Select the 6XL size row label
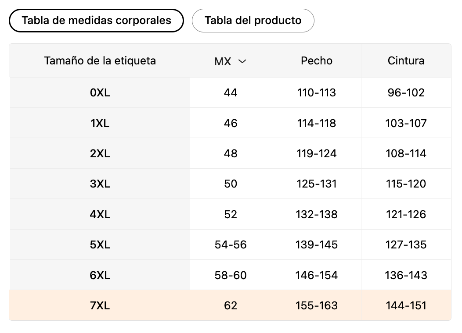 [100, 276]
